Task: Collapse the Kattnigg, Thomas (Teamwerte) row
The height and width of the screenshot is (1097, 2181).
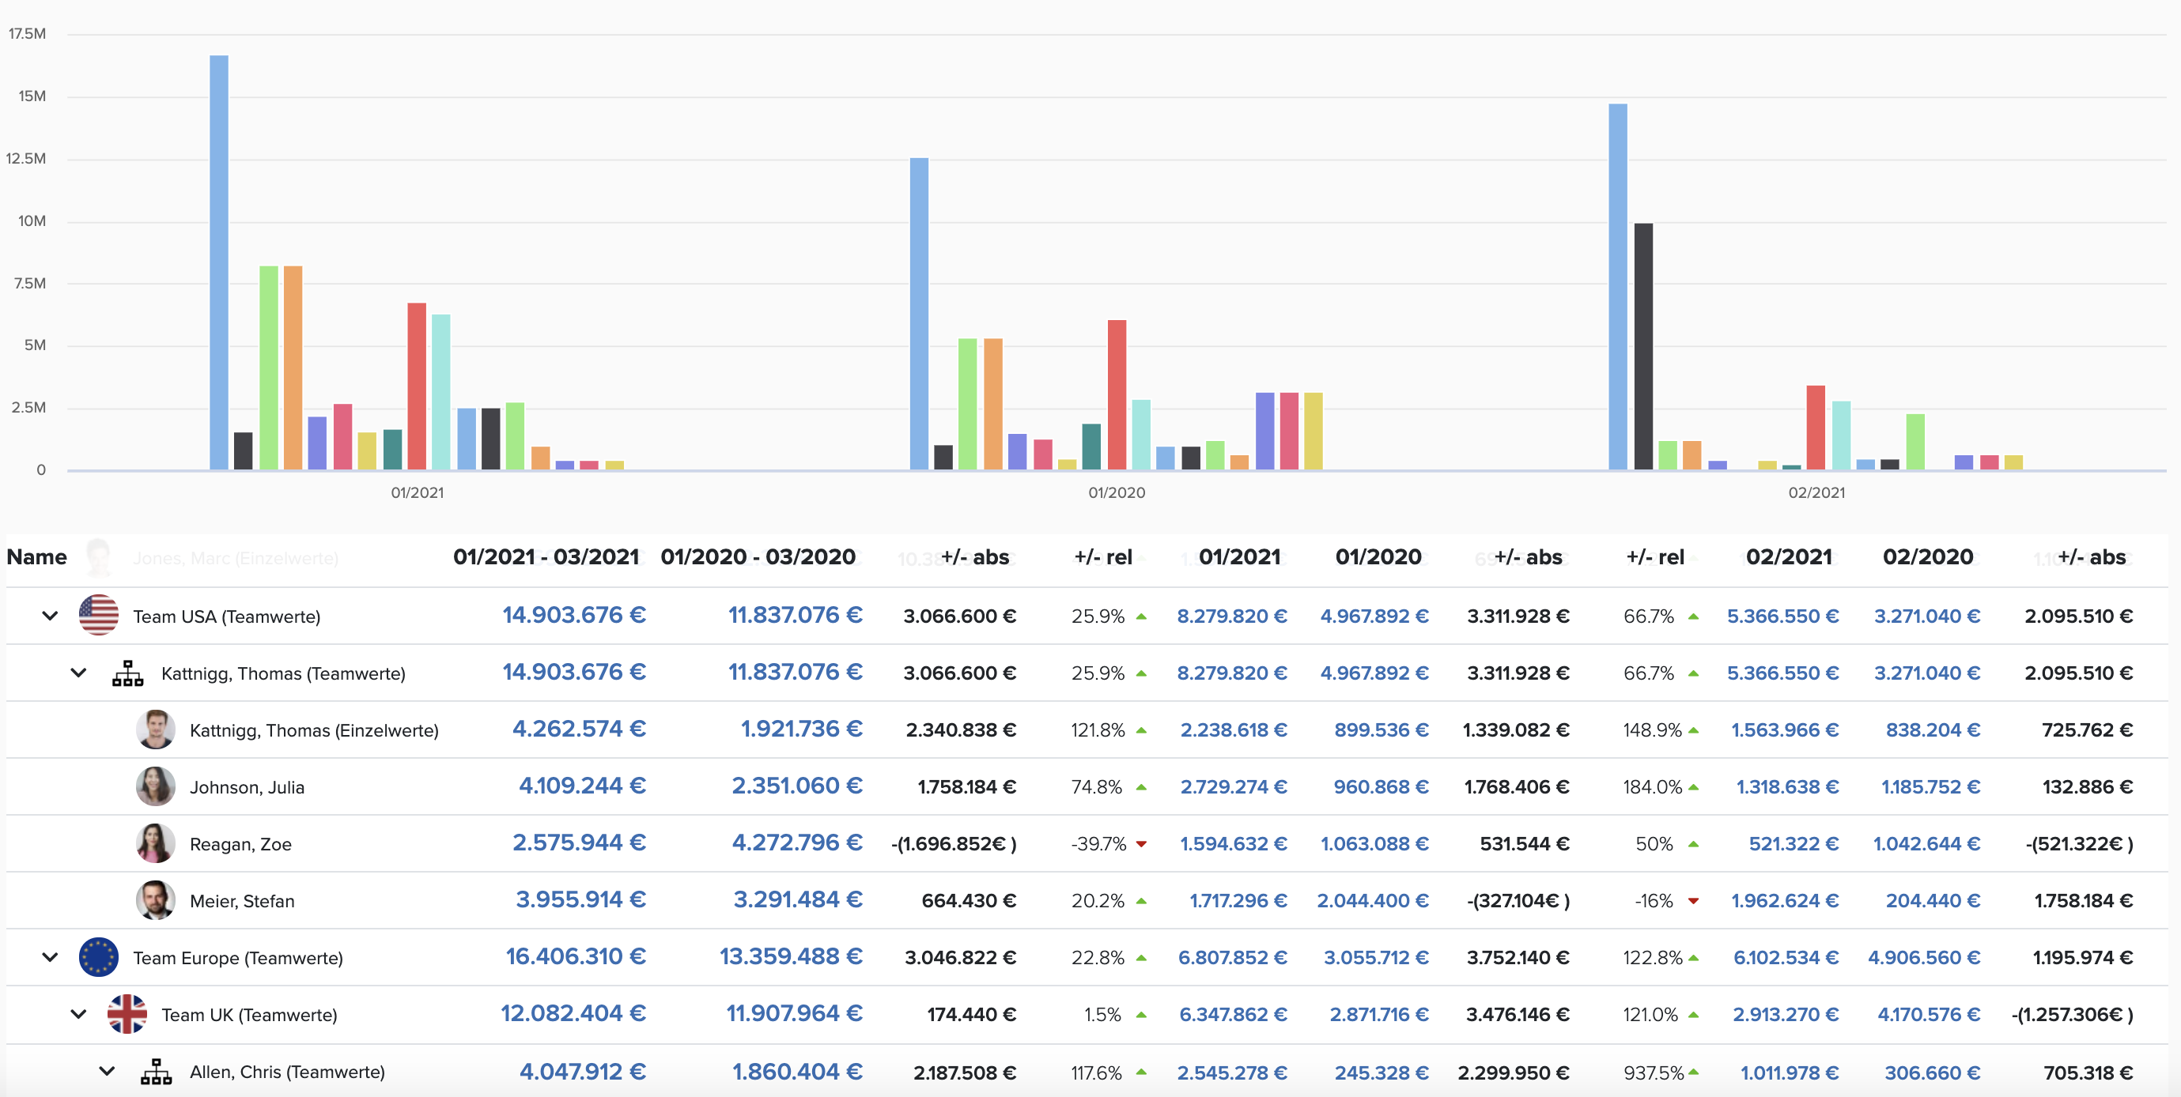Action: [x=77, y=673]
